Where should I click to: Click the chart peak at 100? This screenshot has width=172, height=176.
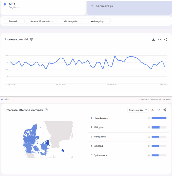click(115, 56)
